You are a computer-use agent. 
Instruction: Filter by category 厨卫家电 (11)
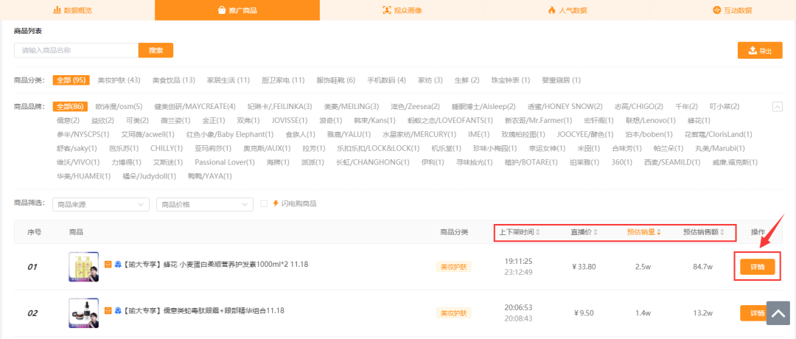point(283,80)
